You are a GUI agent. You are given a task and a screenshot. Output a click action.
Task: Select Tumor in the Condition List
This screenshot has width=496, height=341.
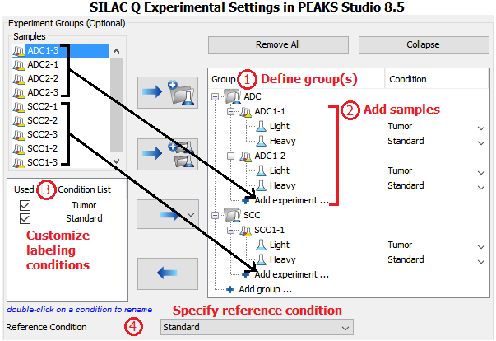point(84,205)
